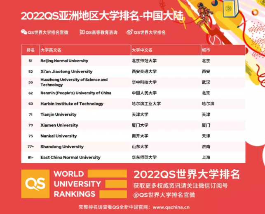The height and width of the screenshot is (214, 265).
Task: Click Beijing Normal University row text
Action: pyautogui.click(x=64, y=61)
